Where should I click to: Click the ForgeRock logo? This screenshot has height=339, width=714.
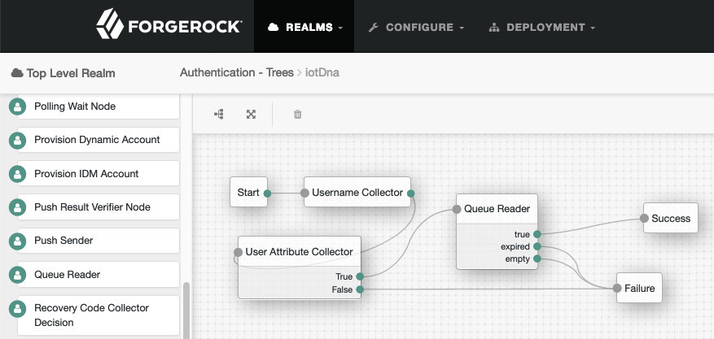coord(169,26)
